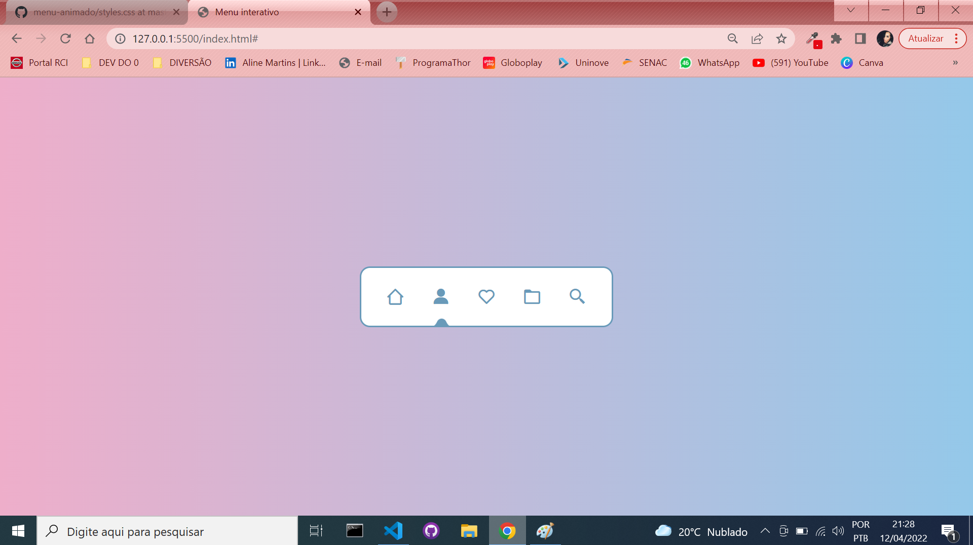Open the Extensions puzzle icon
Image resolution: width=973 pixels, height=545 pixels.
(x=836, y=38)
